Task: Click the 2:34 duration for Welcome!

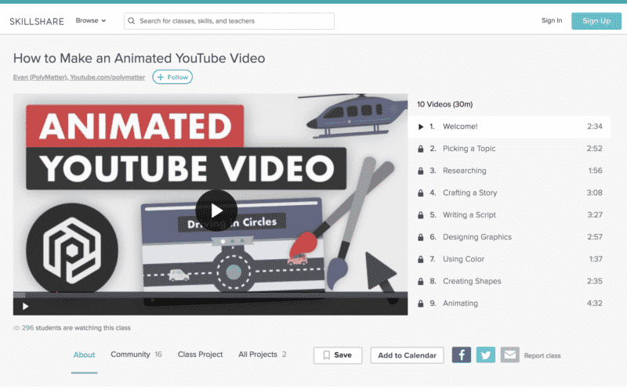Action: (594, 127)
